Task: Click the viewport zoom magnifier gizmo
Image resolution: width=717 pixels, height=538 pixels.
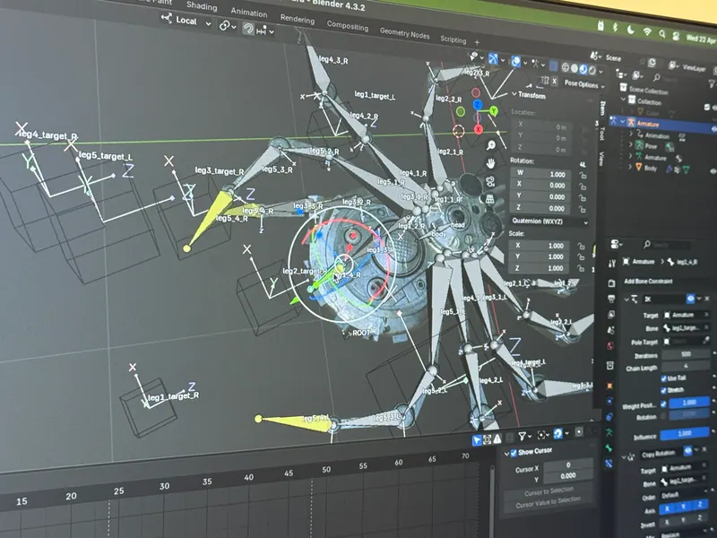Action: coord(491,145)
